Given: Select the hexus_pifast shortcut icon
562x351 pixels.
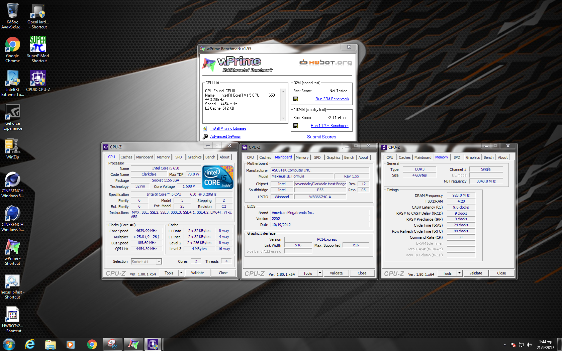Looking at the screenshot, I should [12, 286].
